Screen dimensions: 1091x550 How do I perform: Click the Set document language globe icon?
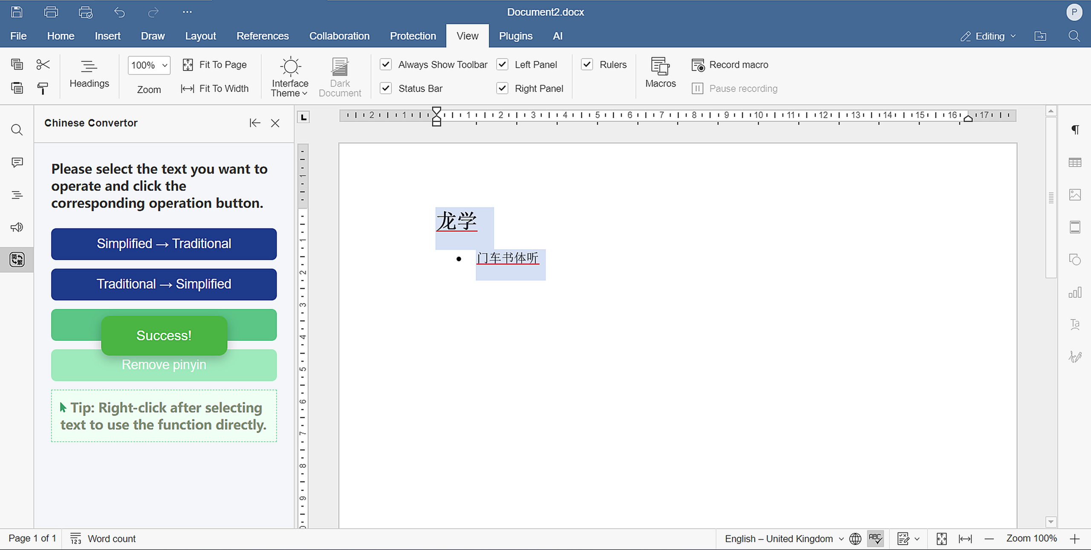click(x=855, y=539)
